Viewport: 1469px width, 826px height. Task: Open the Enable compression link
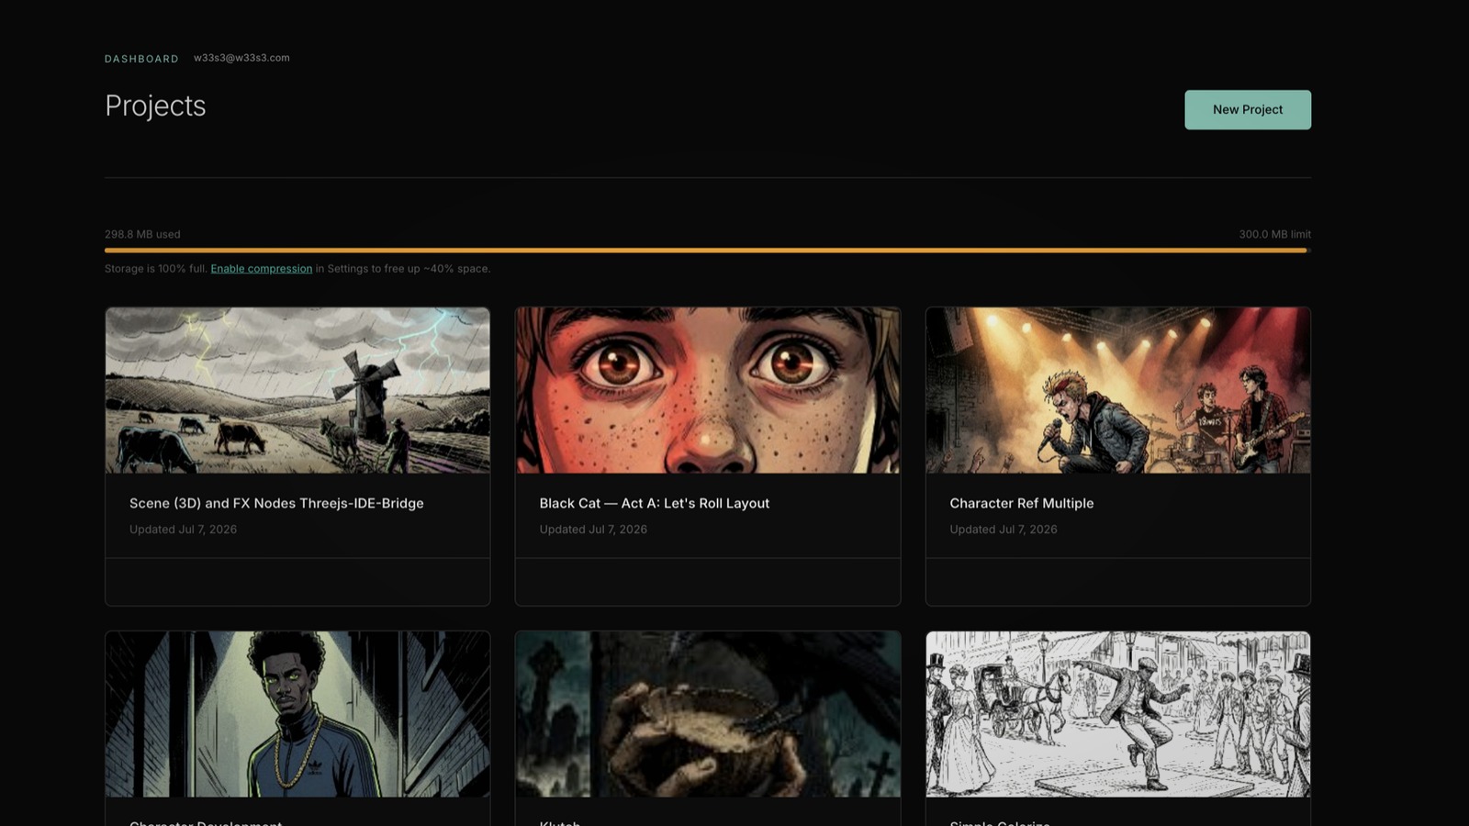click(x=262, y=269)
